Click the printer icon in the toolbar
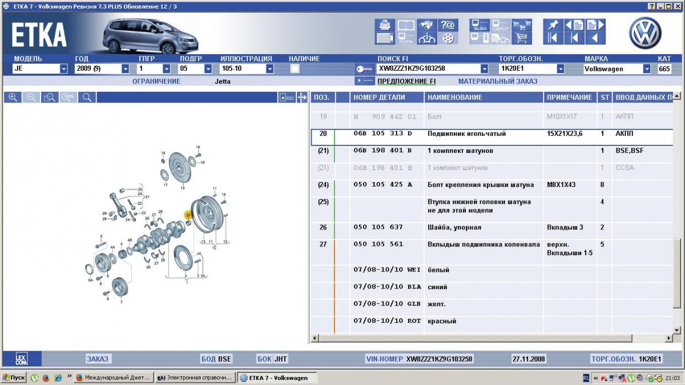This screenshot has width=685, height=385. (384, 25)
